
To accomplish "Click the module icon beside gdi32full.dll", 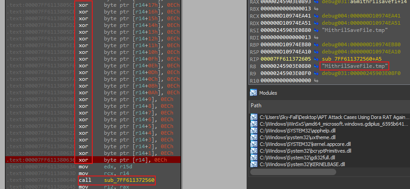I will pos(254,158).
